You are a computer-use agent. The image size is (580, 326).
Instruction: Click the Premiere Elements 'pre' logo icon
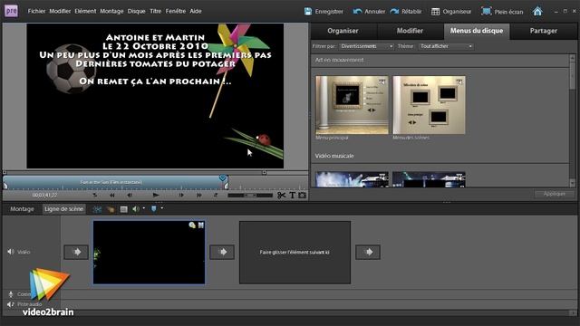pyautogui.click(x=11, y=11)
